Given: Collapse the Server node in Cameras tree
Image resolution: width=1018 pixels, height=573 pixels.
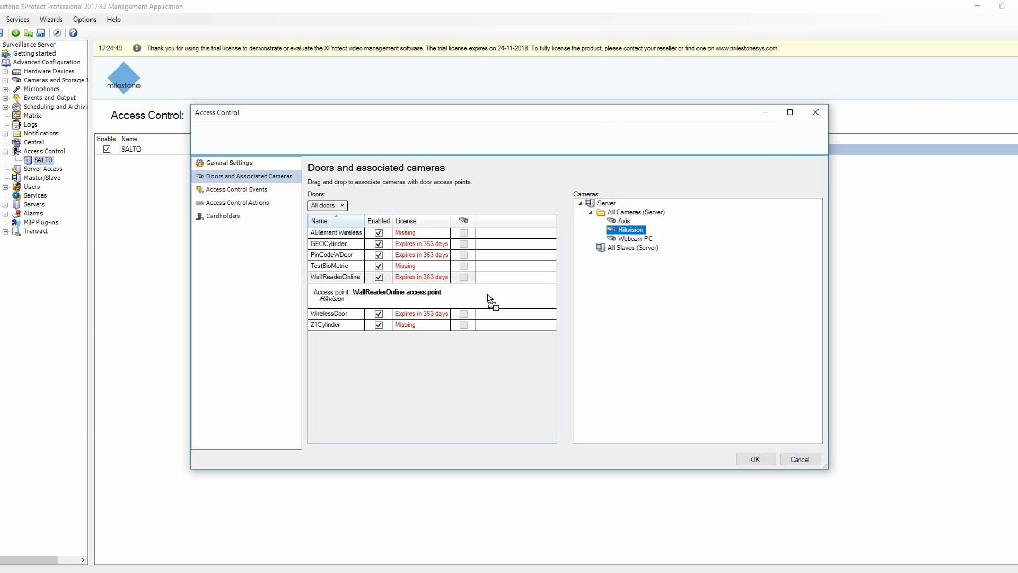Looking at the screenshot, I should click(x=580, y=204).
